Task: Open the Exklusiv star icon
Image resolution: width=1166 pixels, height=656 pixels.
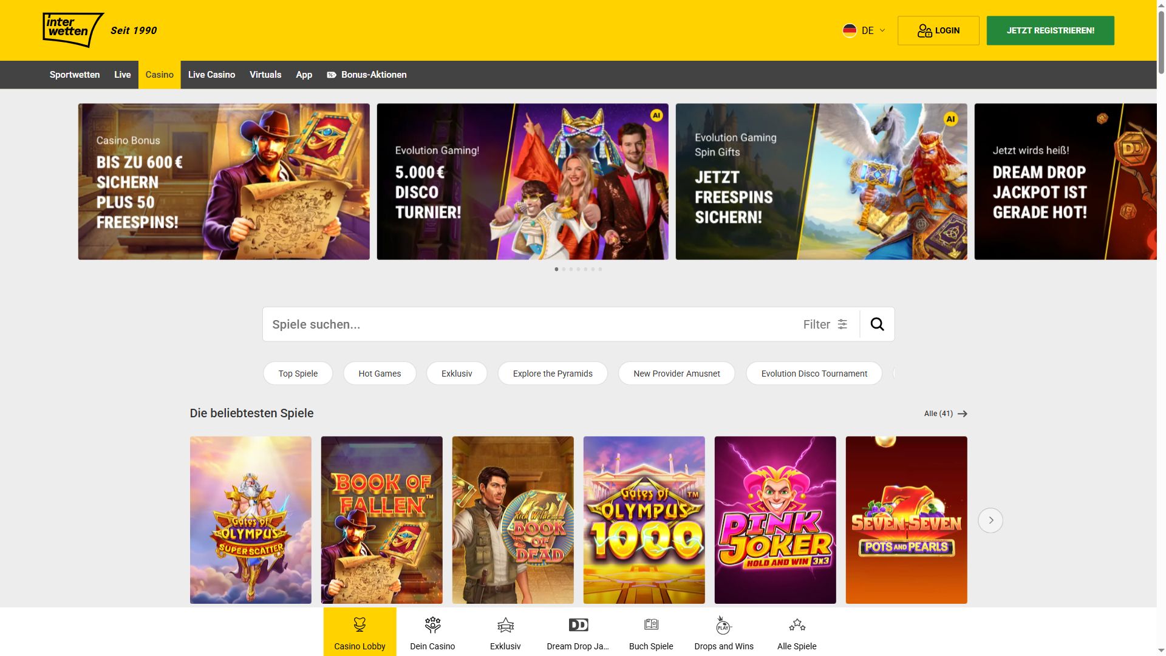Action: coord(505,625)
